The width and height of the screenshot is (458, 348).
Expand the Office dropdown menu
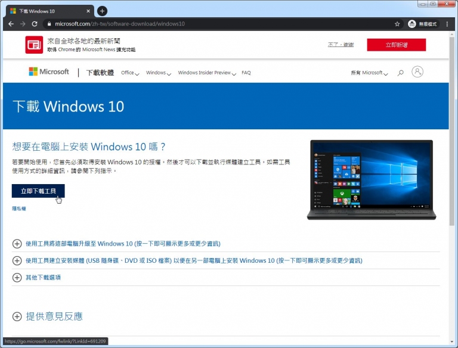(x=130, y=73)
